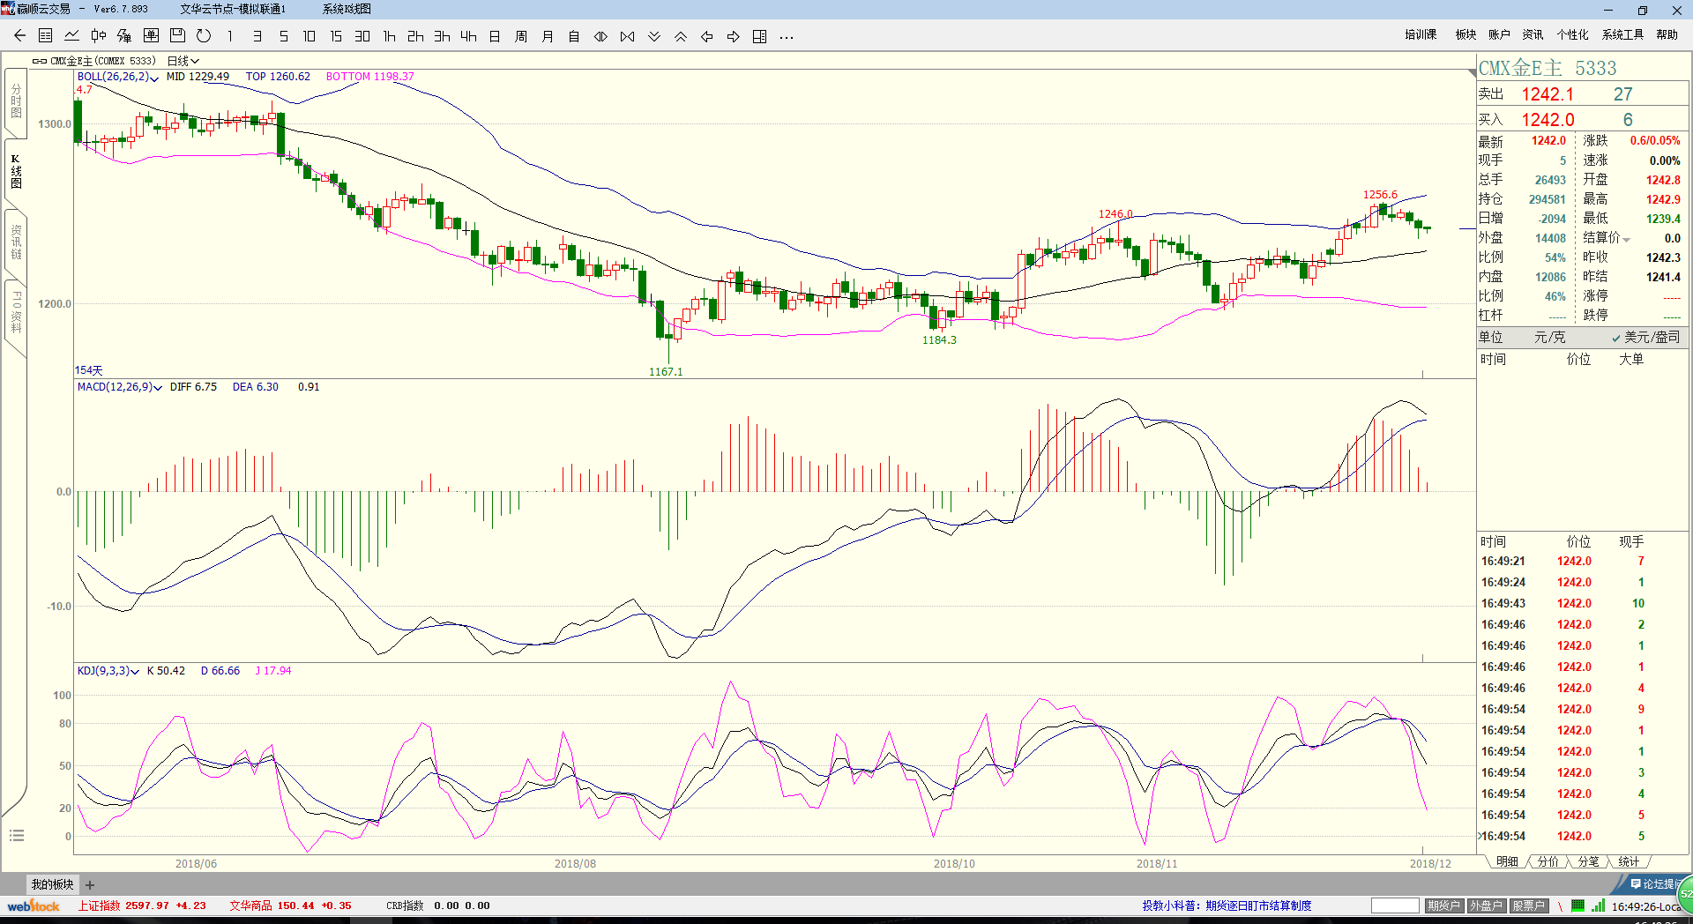Open the 资讯 menu
The width and height of the screenshot is (1693, 924).
[1533, 34]
